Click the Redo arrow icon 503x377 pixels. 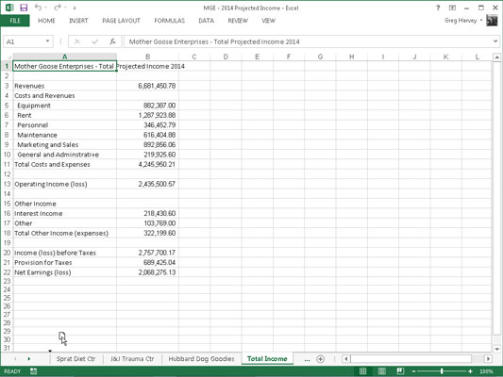[58, 7]
